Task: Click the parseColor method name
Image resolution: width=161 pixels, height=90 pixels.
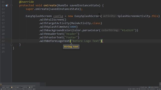Action: coord(91,30)
